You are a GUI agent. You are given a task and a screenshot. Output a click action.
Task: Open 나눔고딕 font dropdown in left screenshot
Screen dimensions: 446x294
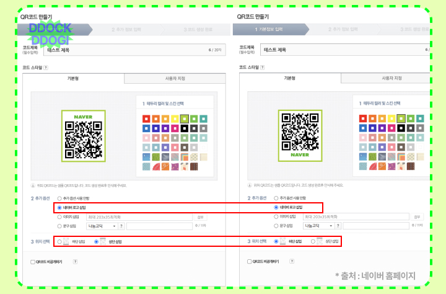pyautogui.click(x=102, y=226)
